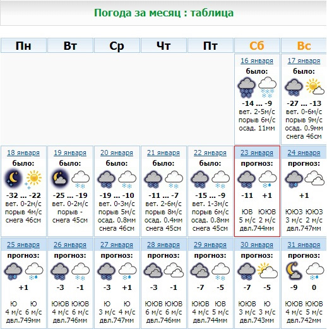Click the night snow cloud icon for 23 января
Viewport: 327px width, 329px height.
(247, 179)
